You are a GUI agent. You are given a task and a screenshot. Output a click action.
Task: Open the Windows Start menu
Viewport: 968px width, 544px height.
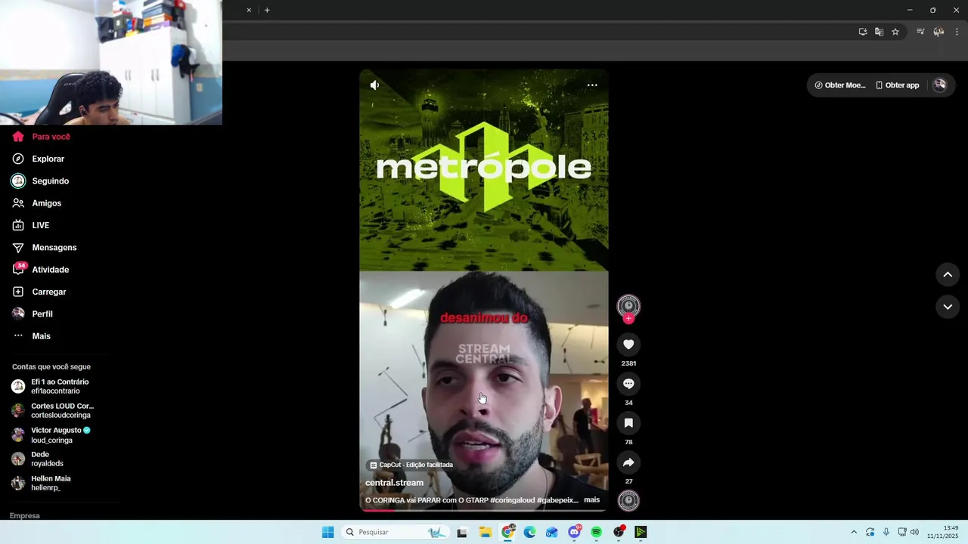(x=327, y=532)
